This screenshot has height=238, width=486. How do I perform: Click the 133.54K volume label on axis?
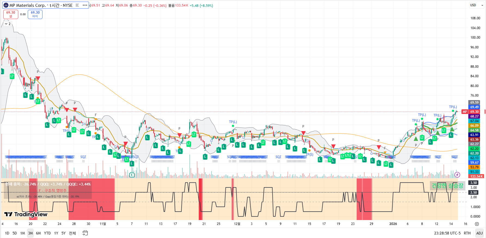coord(476,177)
